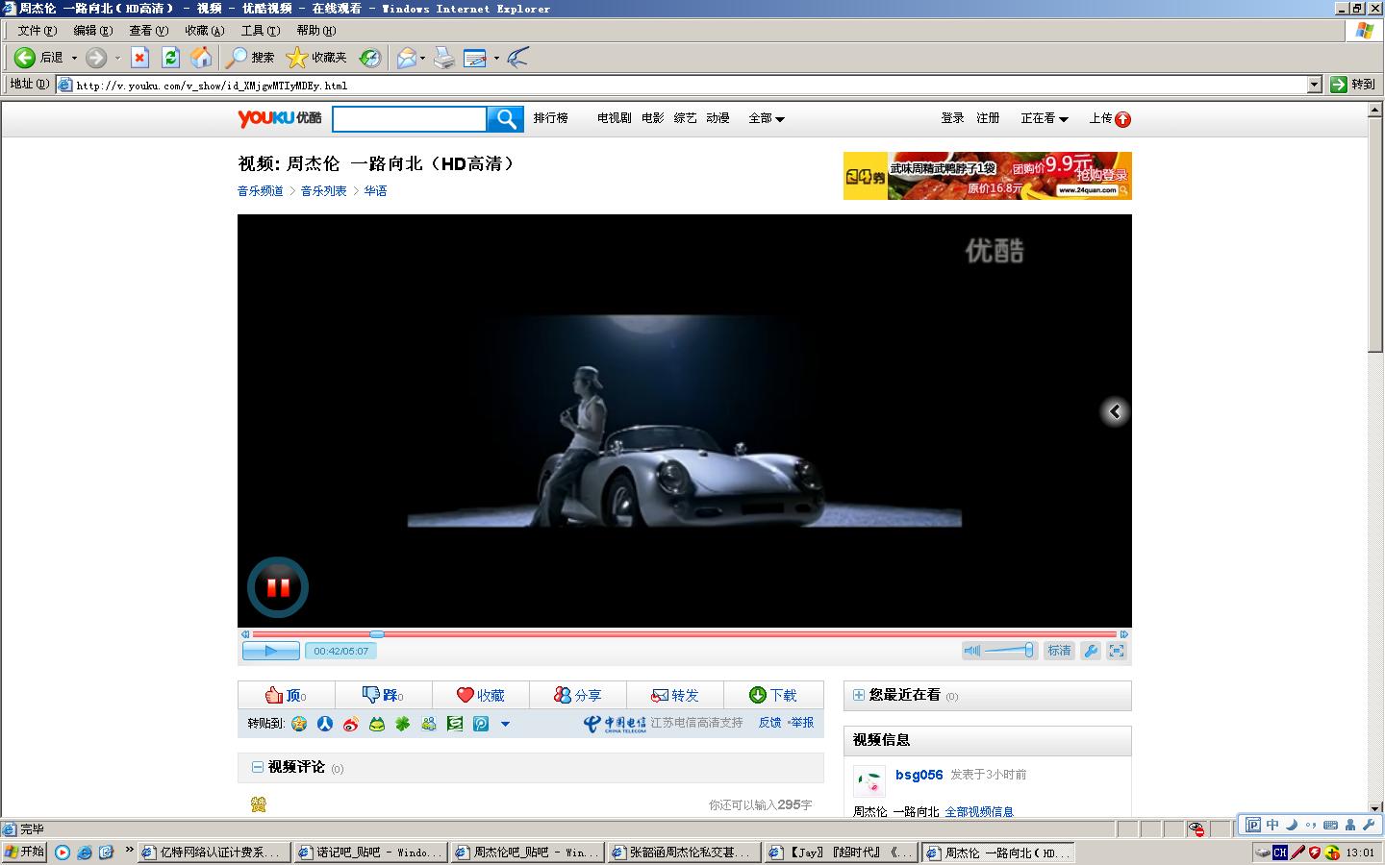The image size is (1385, 865).
Task: Share to the blue Renren icon
Action: coord(325,724)
